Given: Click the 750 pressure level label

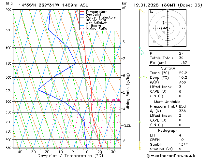Looking at the screenshot, I should click(x=9, y=131).
